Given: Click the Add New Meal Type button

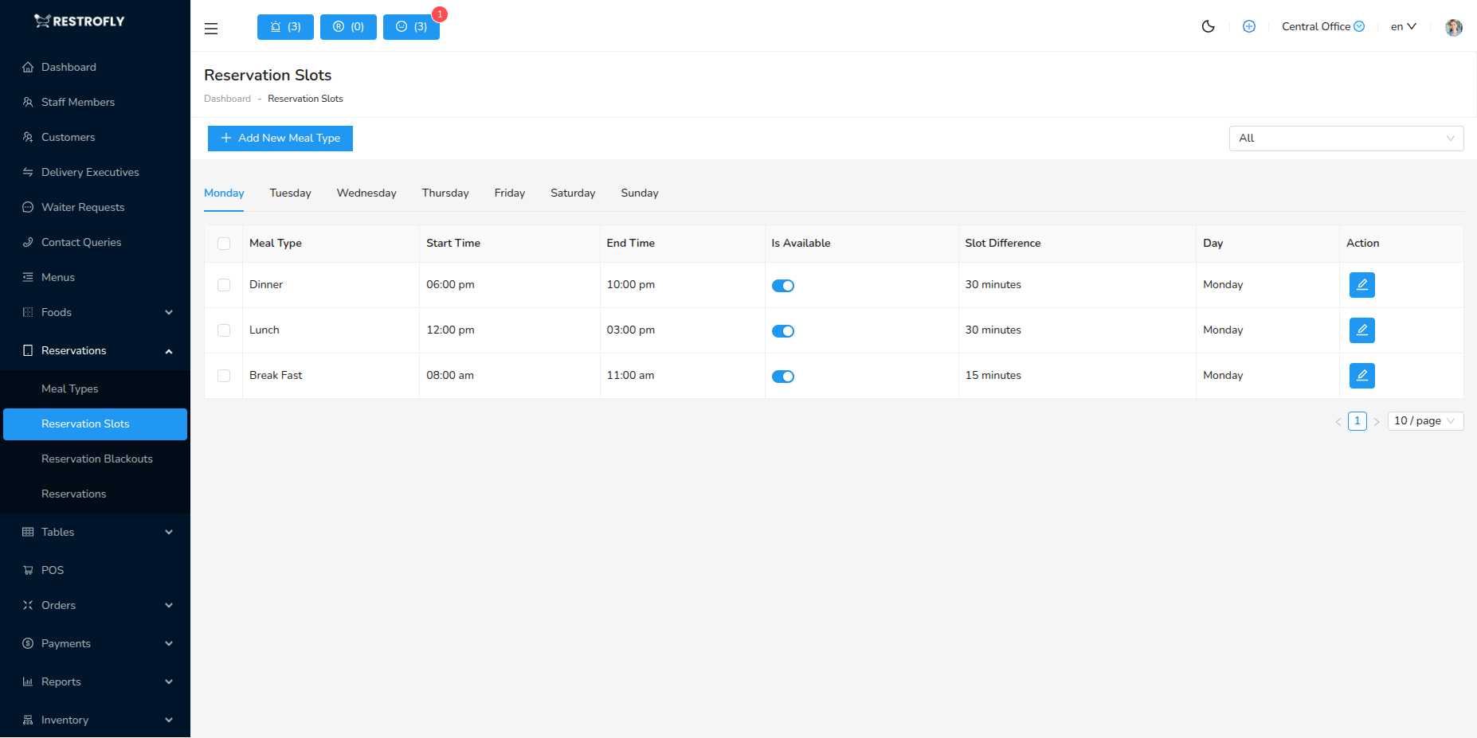Looking at the screenshot, I should click(x=280, y=138).
